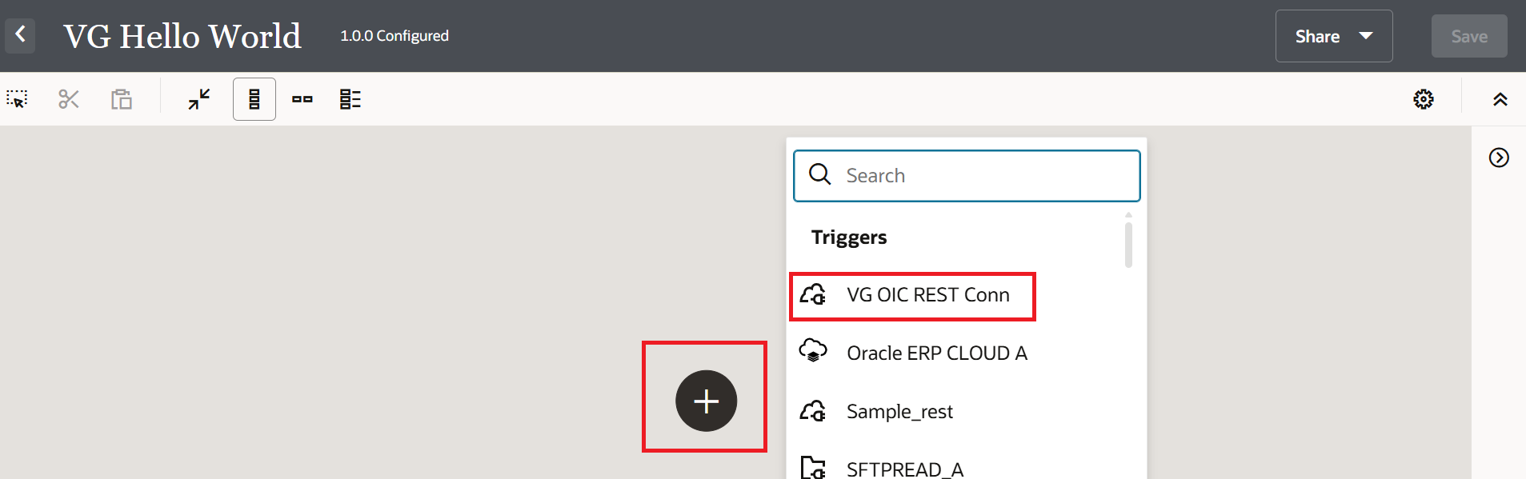Image resolution: width=1526 pixels, height=479 pixels.
Task: Click the triggers list scrollbar
Action: click(1128, 244)
